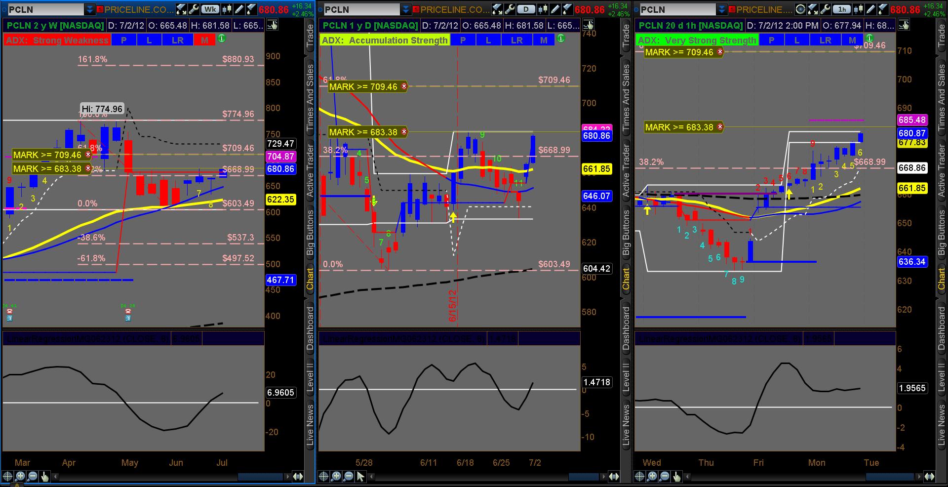Viewport: 948px width, 487px height.
Task: Open the symbol dropdown on the weekly chart
Action: coord(89,9)
